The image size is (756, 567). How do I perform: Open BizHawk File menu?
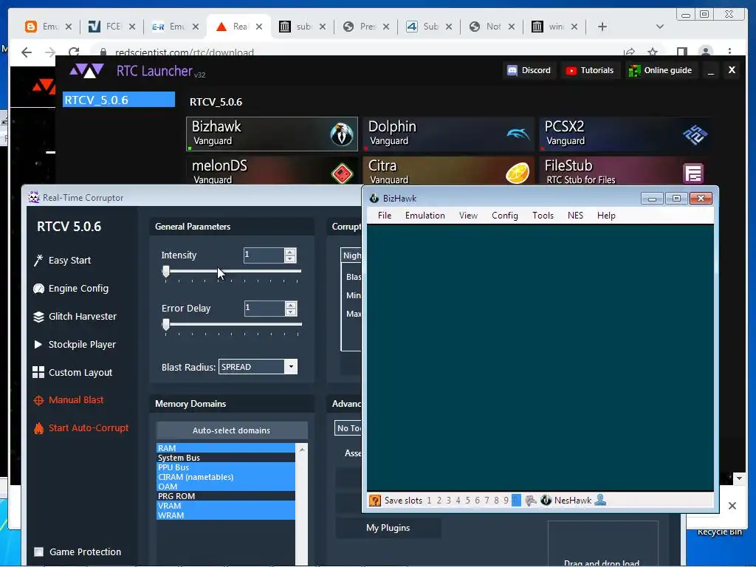pyautogui.click(x=385, y=216)
